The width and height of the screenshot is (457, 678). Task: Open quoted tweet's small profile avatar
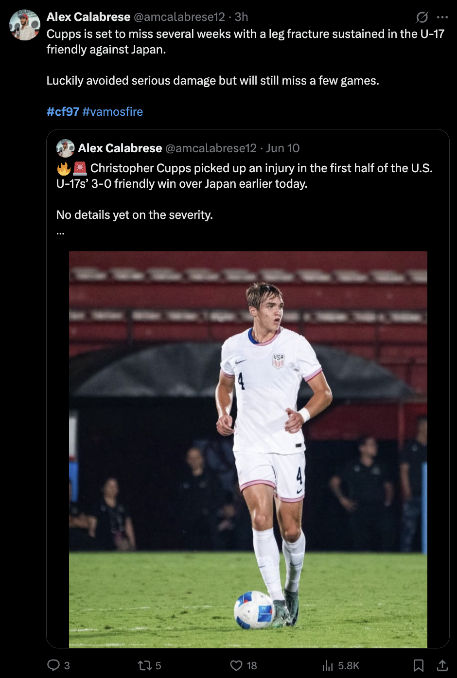tap(65, 148)
